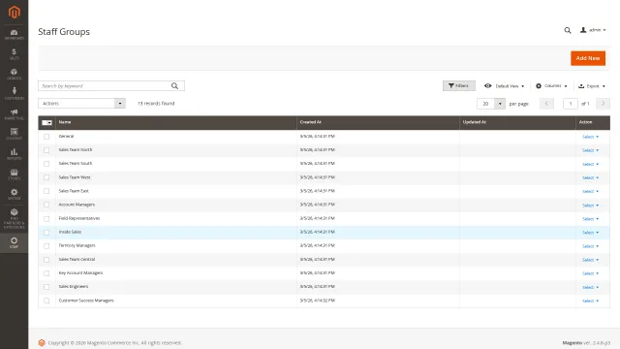The width and height of the screenshot is (620, 349).
Task: Open the Dashboard sidebar icon
Action: coord(14,35)
